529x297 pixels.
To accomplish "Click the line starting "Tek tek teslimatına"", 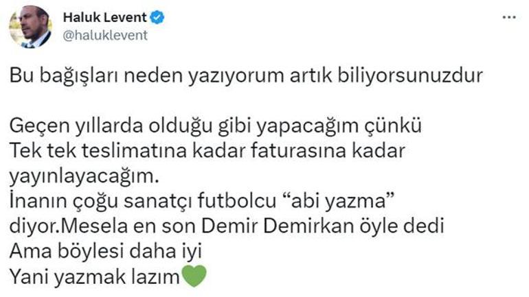I will coord(207,151).
